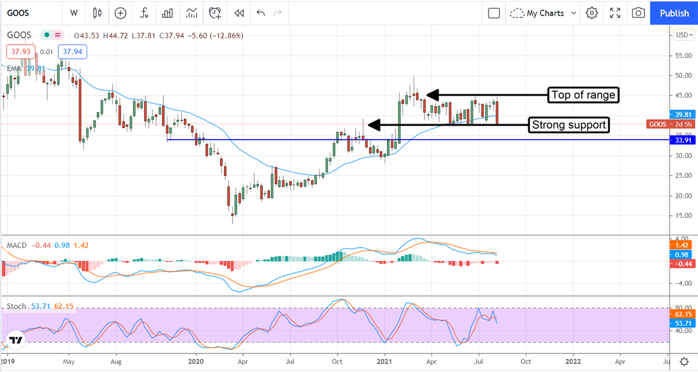Click the spread value 0.01
Screen dimensions: 698x372
point(46,52)
